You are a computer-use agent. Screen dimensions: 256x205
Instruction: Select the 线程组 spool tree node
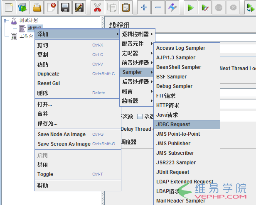pos(30,28)
